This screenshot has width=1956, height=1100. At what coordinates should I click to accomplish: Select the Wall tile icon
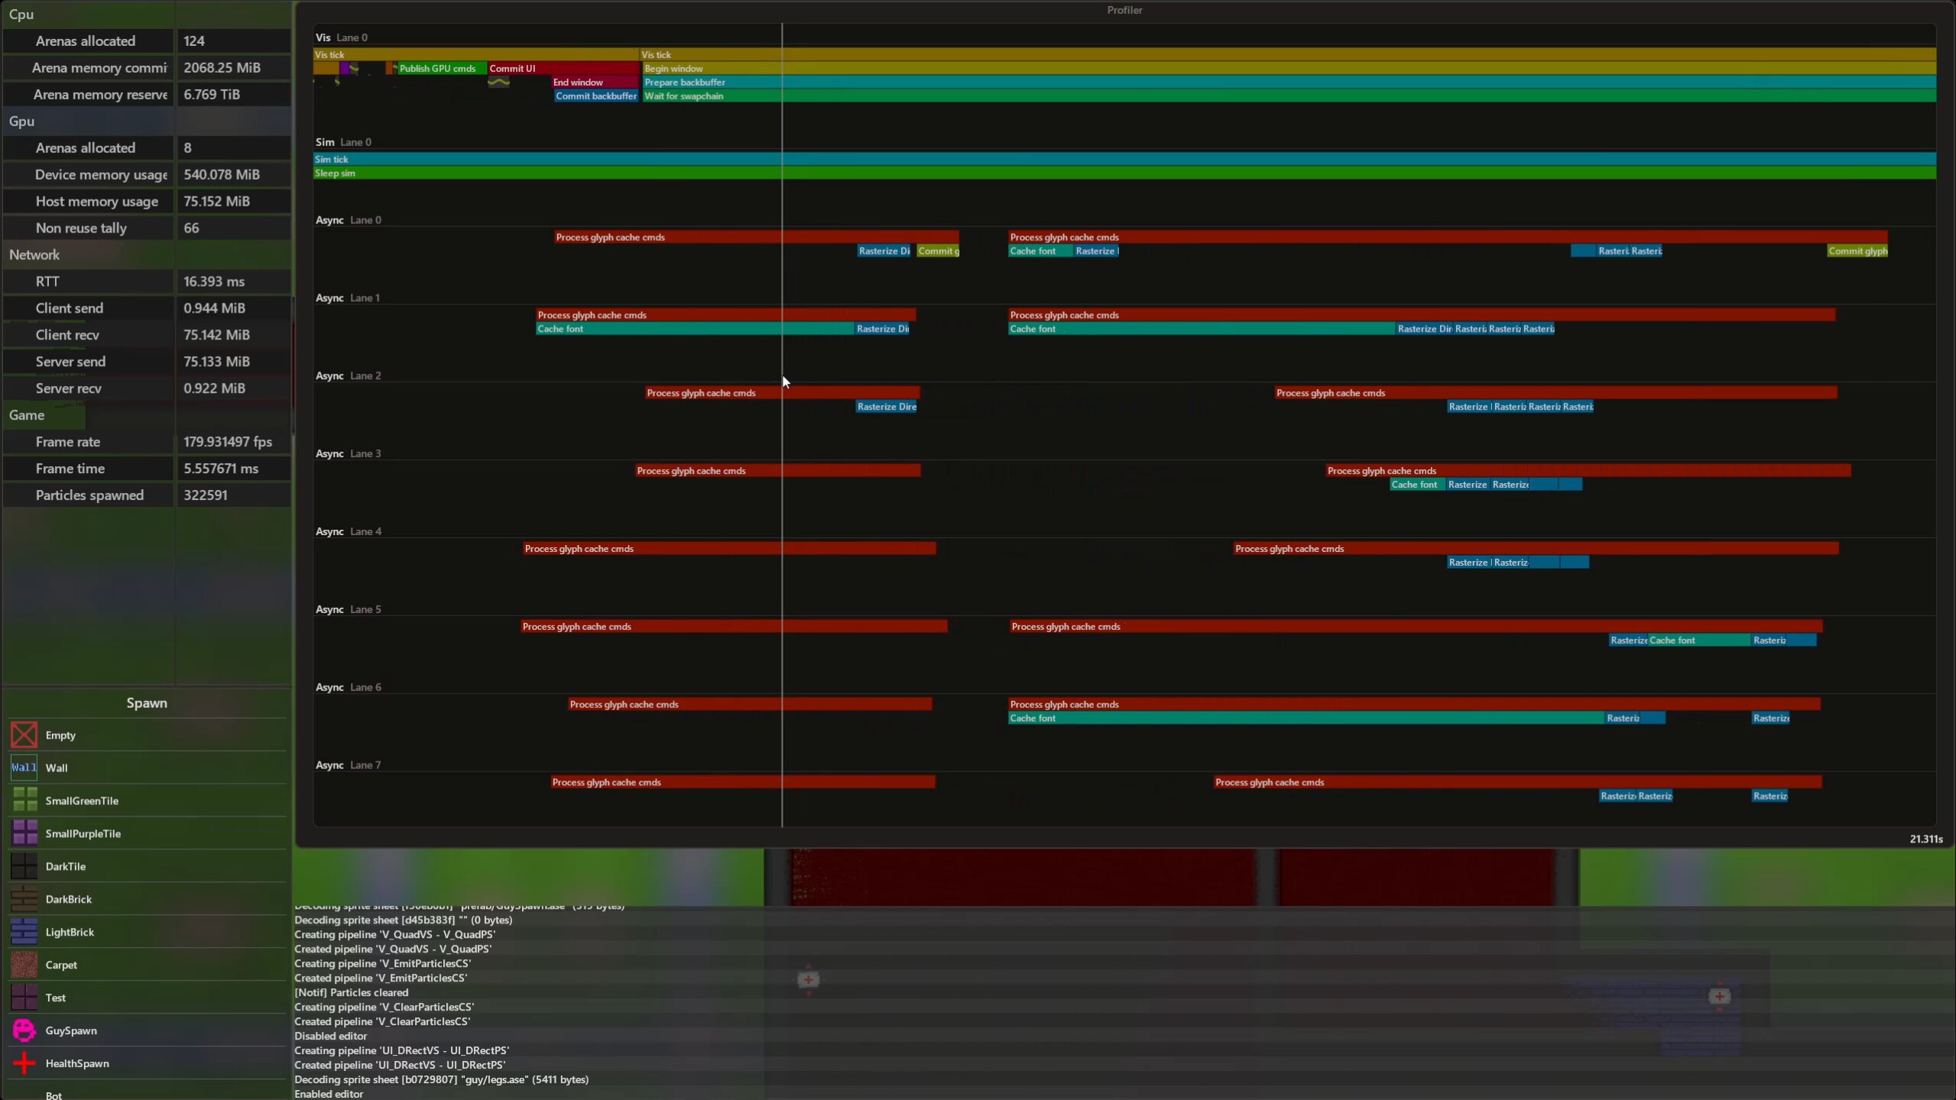click(24, 767)
